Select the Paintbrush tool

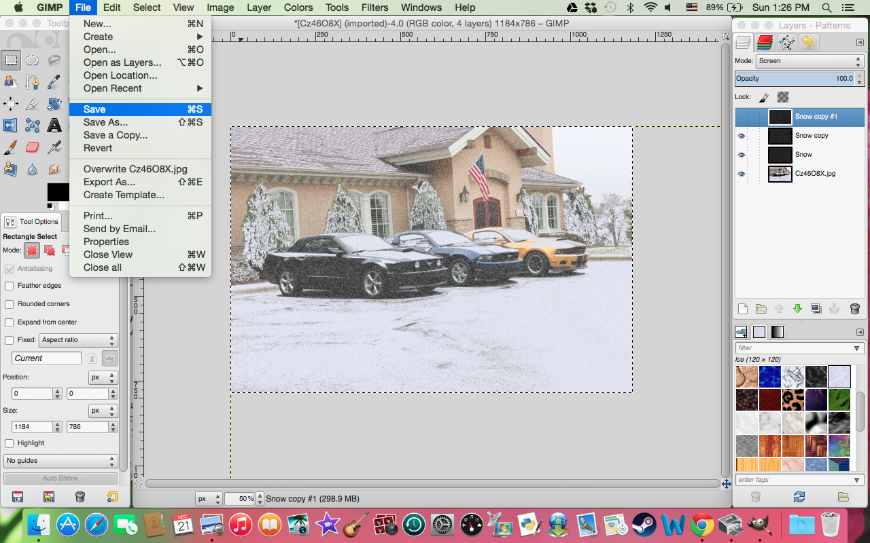[x=11, y=147]
